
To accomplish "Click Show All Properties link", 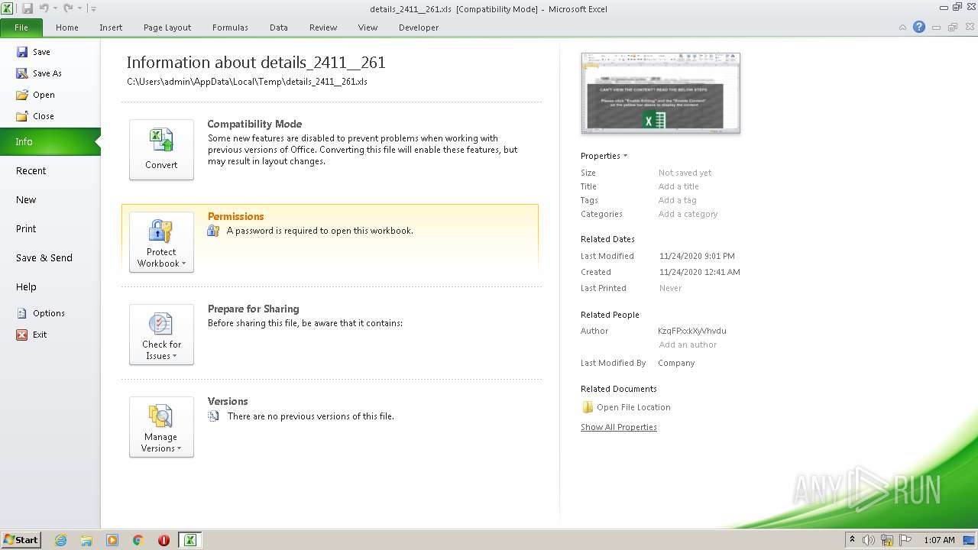I will 619,427.
